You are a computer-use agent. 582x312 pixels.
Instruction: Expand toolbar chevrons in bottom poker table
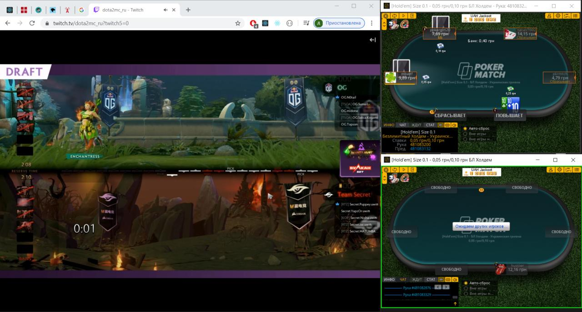click(x=385, y=178)
